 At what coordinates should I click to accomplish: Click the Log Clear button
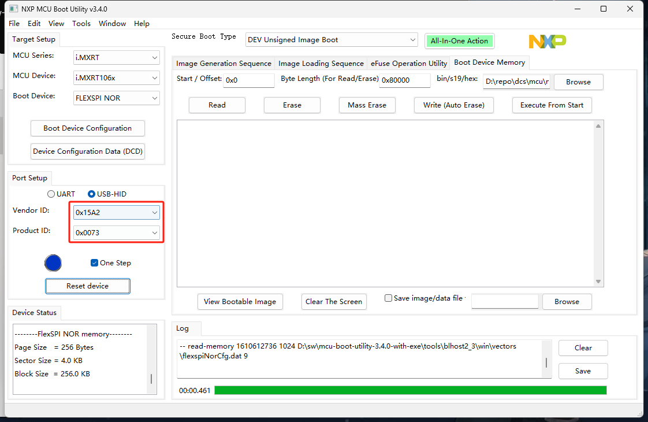(583, 348)
